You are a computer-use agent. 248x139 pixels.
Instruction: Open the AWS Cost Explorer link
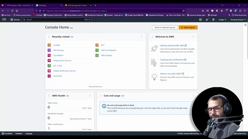click(x=108, y=50)
